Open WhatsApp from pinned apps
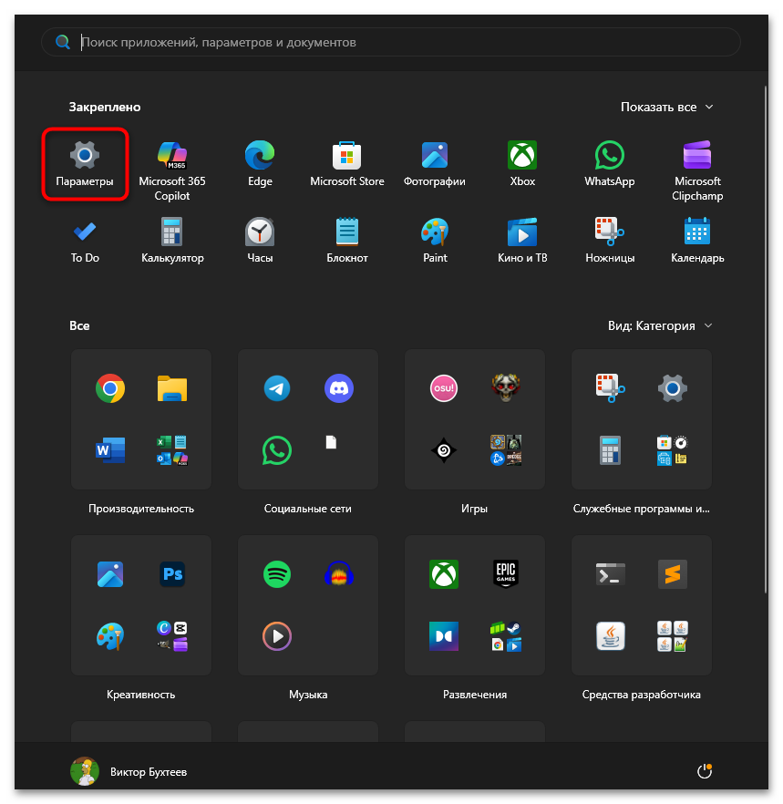 [x=609, y=163]
